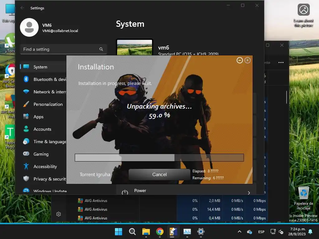
Task: Open Privacy & security settings
Action: 43,179
